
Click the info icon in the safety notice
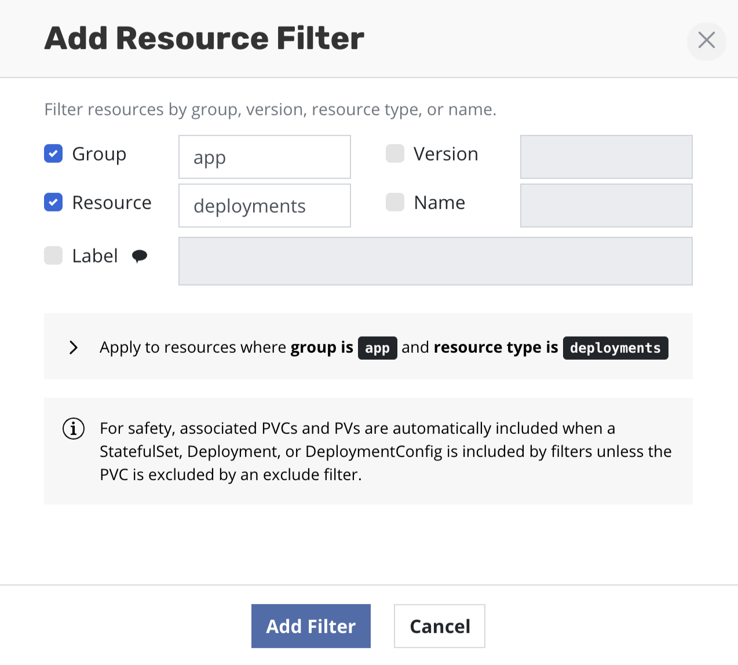tap(73, 429)
